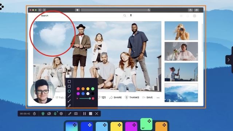The image size is (233, 131).
Task: Click the magnifying glass search icon
Action: pyautogui.click(x=125, y=15)
